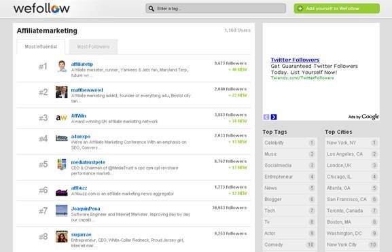This screenshot has height=252, width=392.
Task: Select the Comedy top tag
Action: (x=289, y=245)
